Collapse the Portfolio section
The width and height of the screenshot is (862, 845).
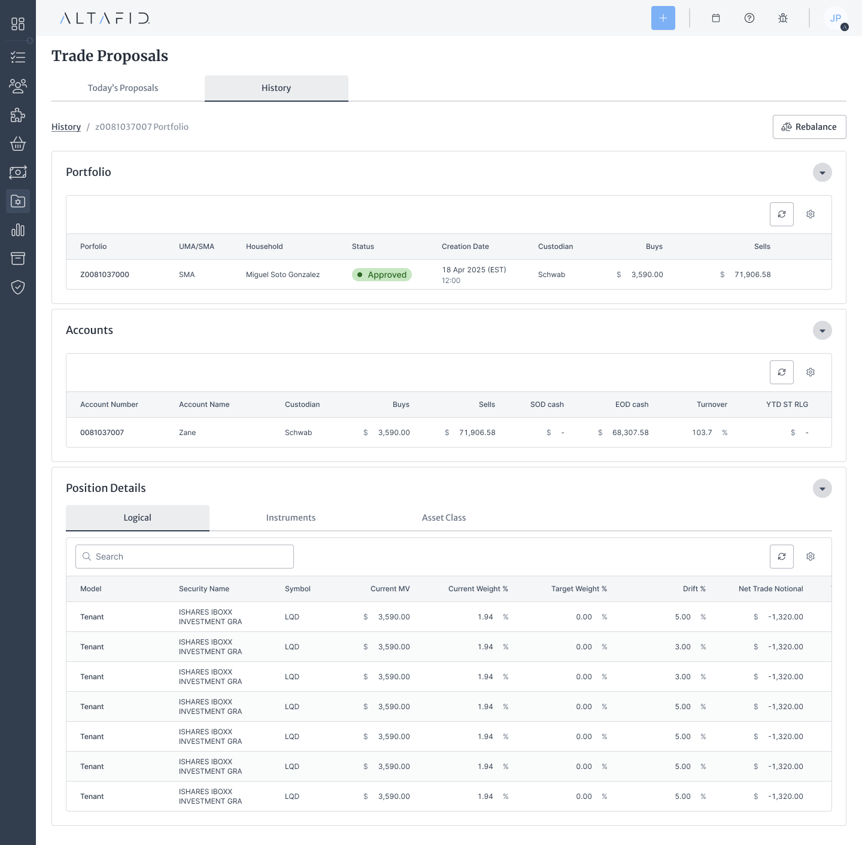click(x=822, y=172)
